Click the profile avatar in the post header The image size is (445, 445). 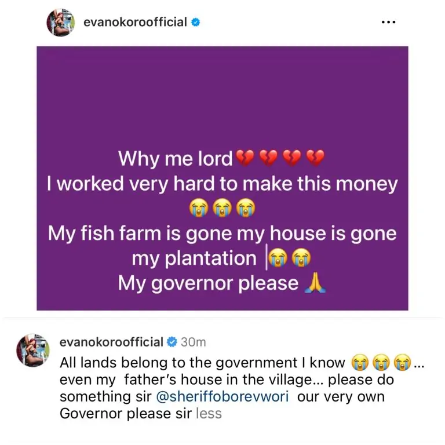(60, 23)
